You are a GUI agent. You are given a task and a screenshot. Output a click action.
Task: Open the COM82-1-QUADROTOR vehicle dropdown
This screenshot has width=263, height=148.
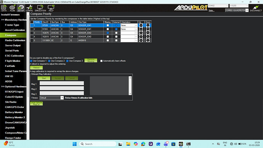tap(237, 10)
